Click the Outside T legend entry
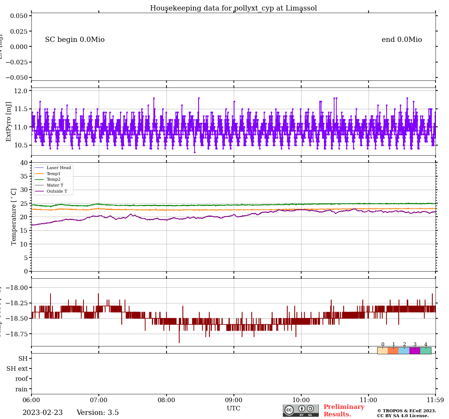Screen dimensions: 449x419 [x=51, y=191]
